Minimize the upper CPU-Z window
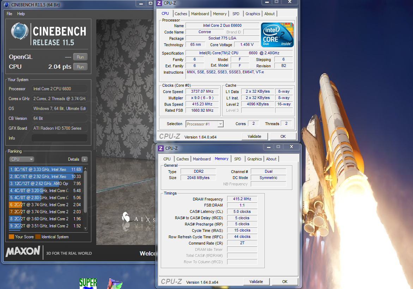The image size is (413, 289). (x=267, y=2)
